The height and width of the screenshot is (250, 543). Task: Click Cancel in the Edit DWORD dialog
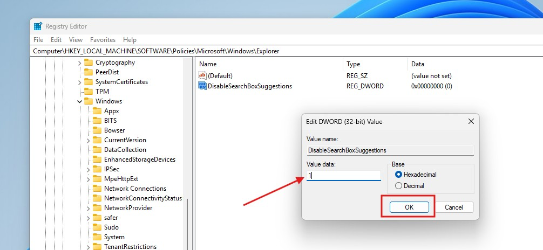453,207
